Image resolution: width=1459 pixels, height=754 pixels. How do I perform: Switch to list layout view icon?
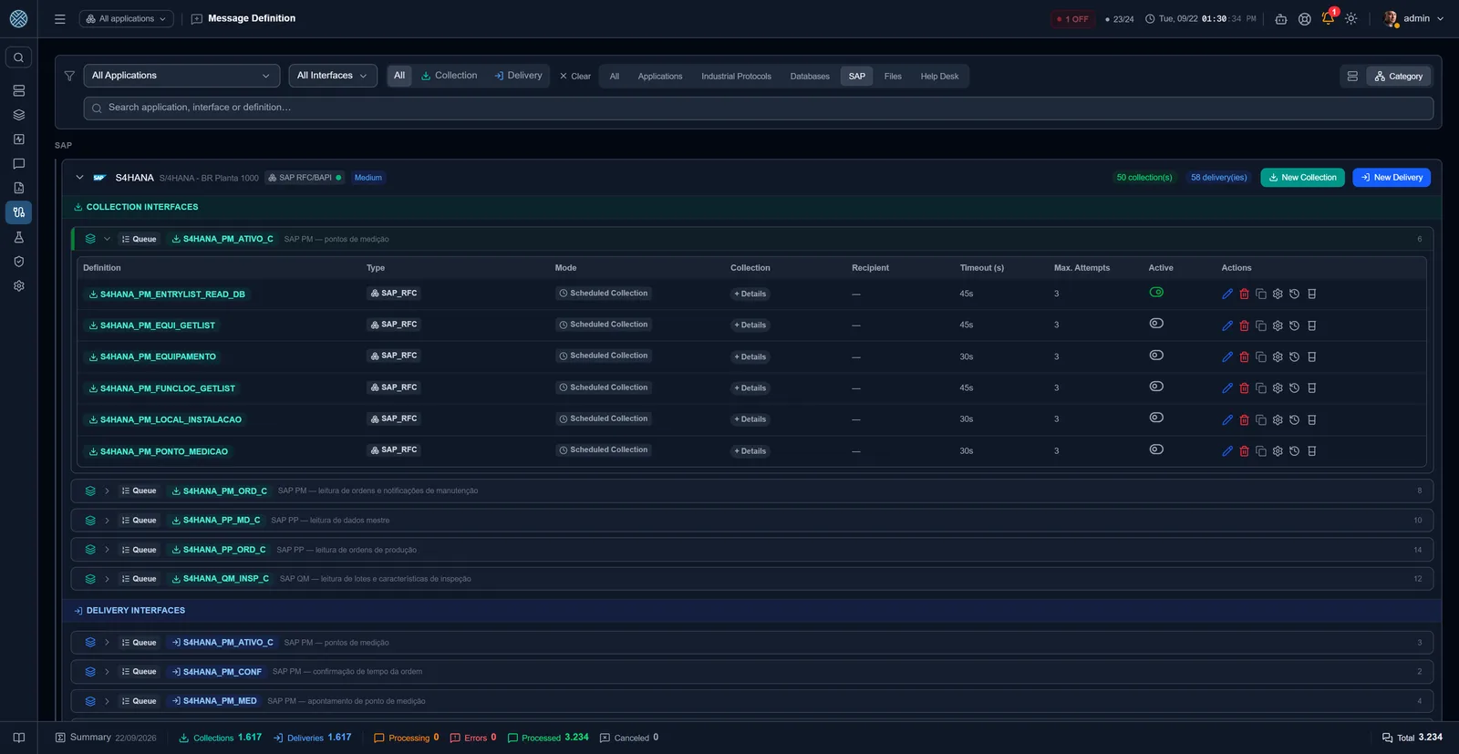(1352, 76)
